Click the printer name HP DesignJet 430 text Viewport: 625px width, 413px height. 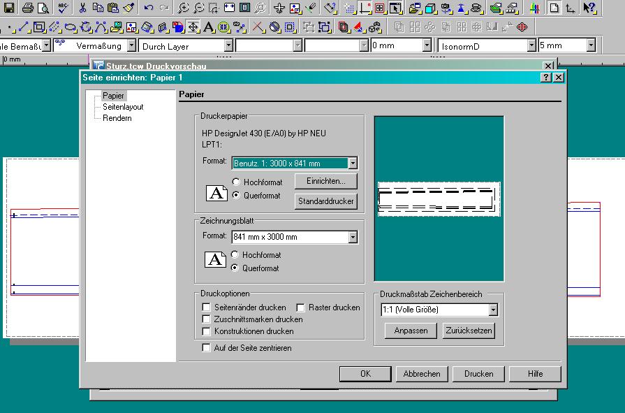coord(264,133)
